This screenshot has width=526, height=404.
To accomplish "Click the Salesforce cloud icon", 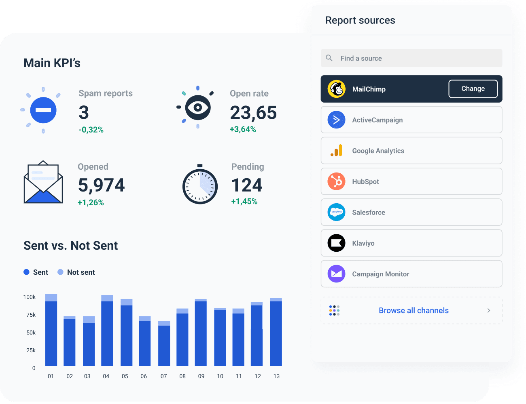I will 336,212.
